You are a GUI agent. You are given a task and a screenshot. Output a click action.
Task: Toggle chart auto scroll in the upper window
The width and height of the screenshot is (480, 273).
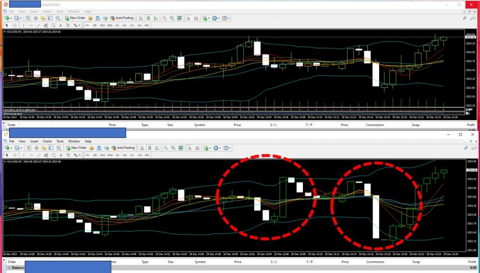[x=188, y=18]
